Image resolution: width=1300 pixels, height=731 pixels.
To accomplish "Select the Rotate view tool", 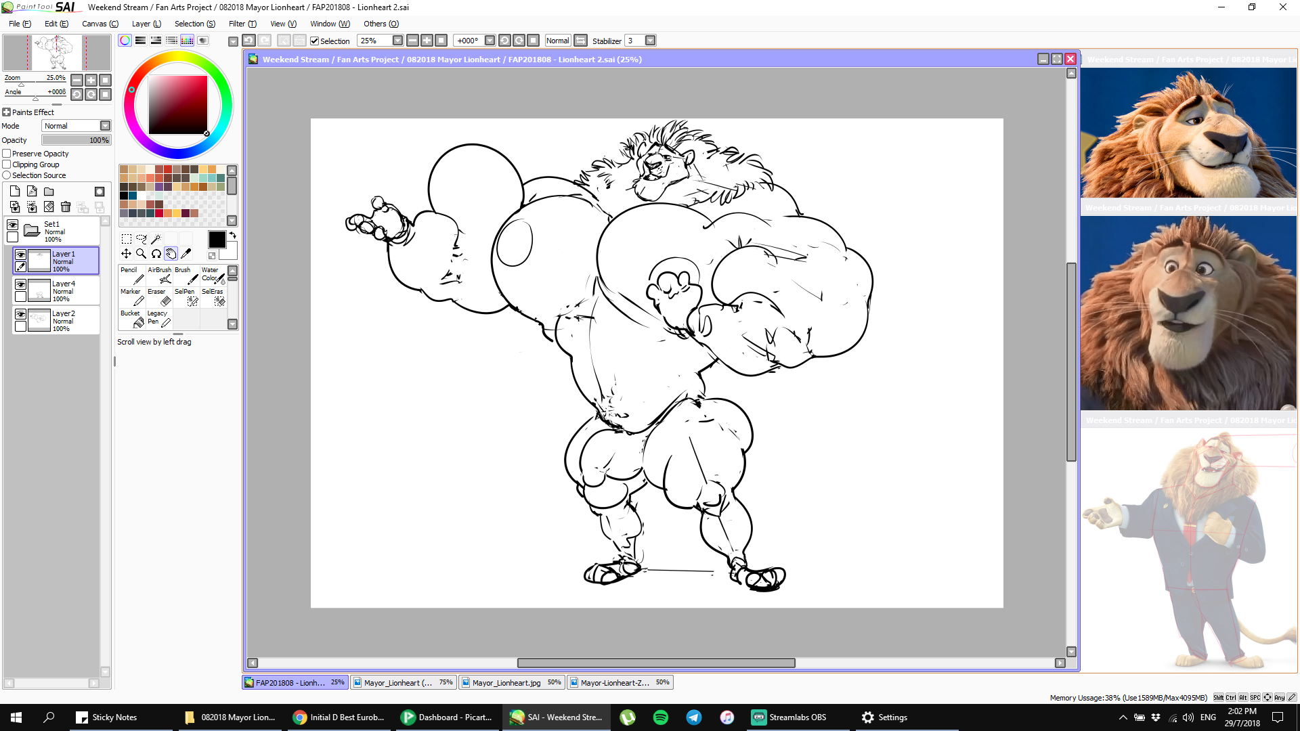I will (x=156, y=254).
